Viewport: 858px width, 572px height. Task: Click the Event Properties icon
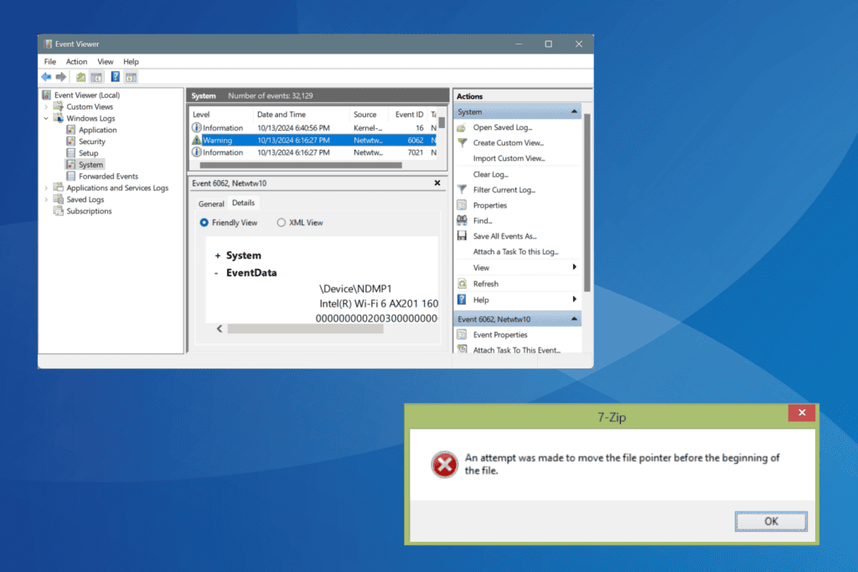[462, 335]
